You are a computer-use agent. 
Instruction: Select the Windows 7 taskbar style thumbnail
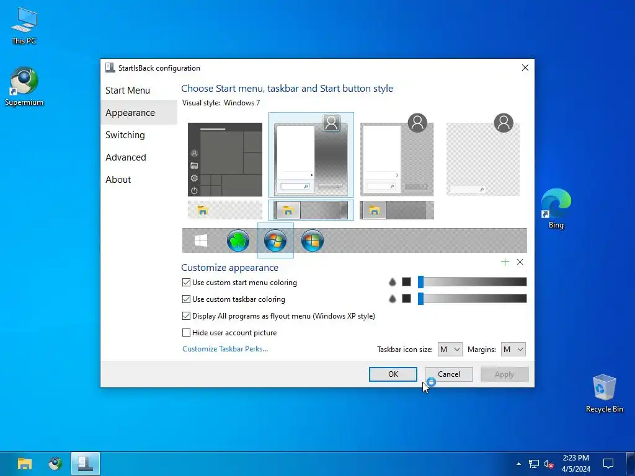311,210
